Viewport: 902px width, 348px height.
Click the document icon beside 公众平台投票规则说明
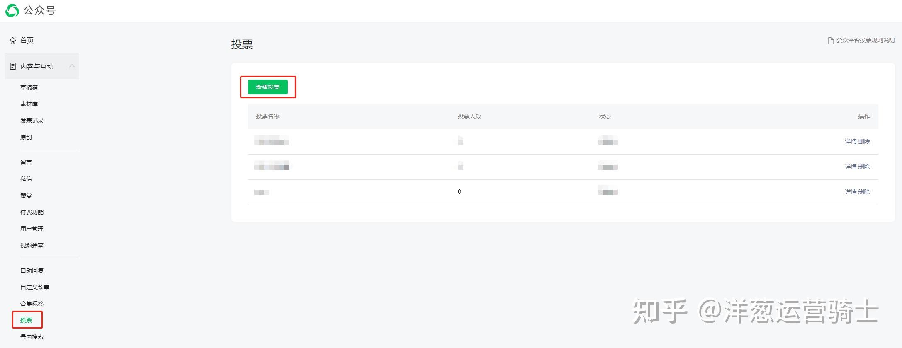(831, 41)
